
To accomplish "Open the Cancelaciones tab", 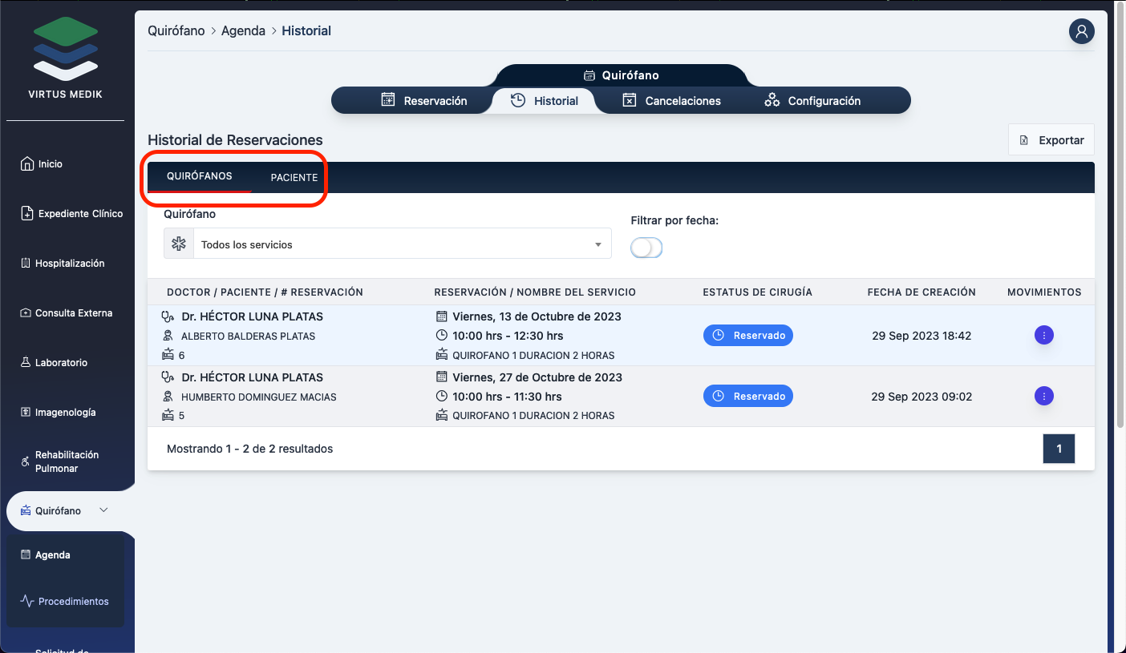I will pyautogui.click(x=672, y=101).
